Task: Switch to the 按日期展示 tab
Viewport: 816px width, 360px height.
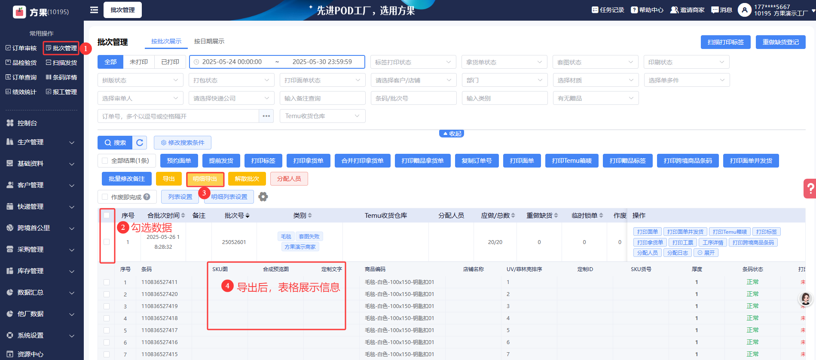Action: click(x=209, y=41)
